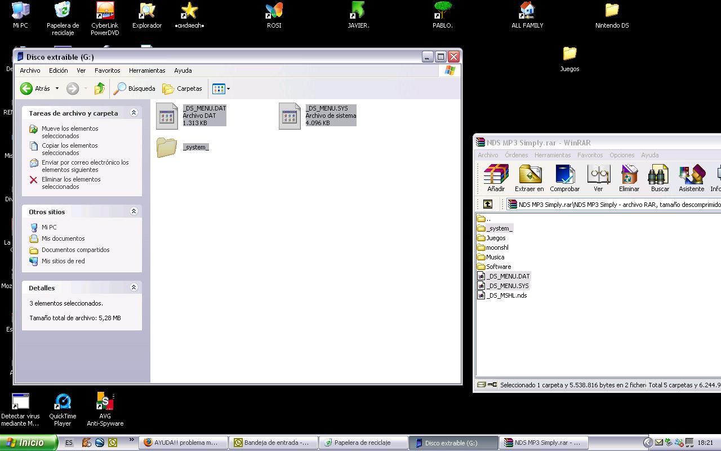Open the Atrás history dropdown arrow

[57, 89]
